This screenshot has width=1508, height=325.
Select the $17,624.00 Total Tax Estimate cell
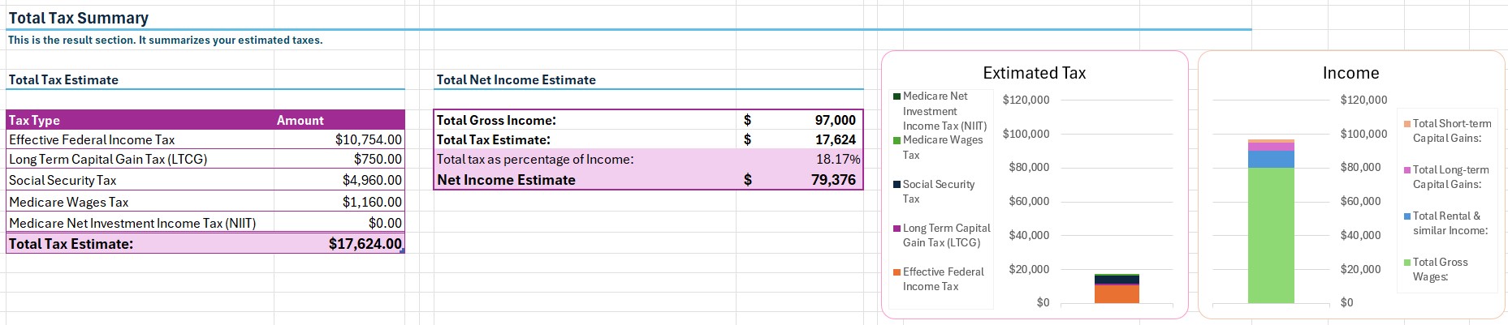point(365,244)
